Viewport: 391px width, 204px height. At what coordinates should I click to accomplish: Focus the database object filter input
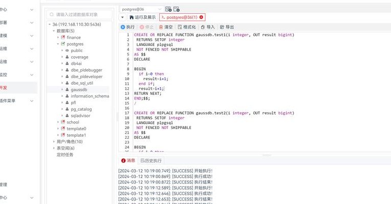coord(79,14)
